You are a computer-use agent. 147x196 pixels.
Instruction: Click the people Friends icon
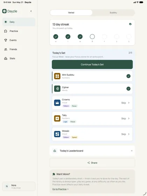tap(6, 49)
